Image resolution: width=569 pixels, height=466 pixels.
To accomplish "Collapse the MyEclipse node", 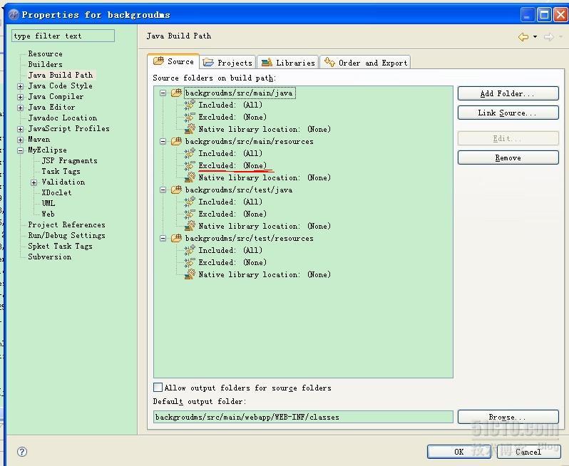I will click(x=20, y=150).
